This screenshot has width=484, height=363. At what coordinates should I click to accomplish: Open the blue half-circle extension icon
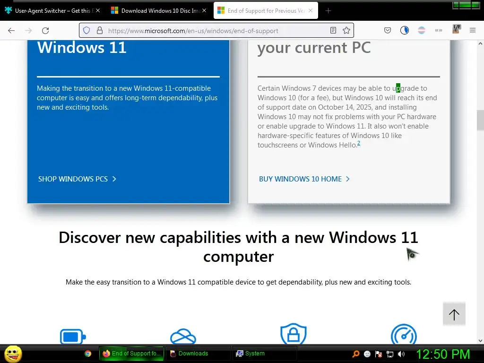point(405,30)
